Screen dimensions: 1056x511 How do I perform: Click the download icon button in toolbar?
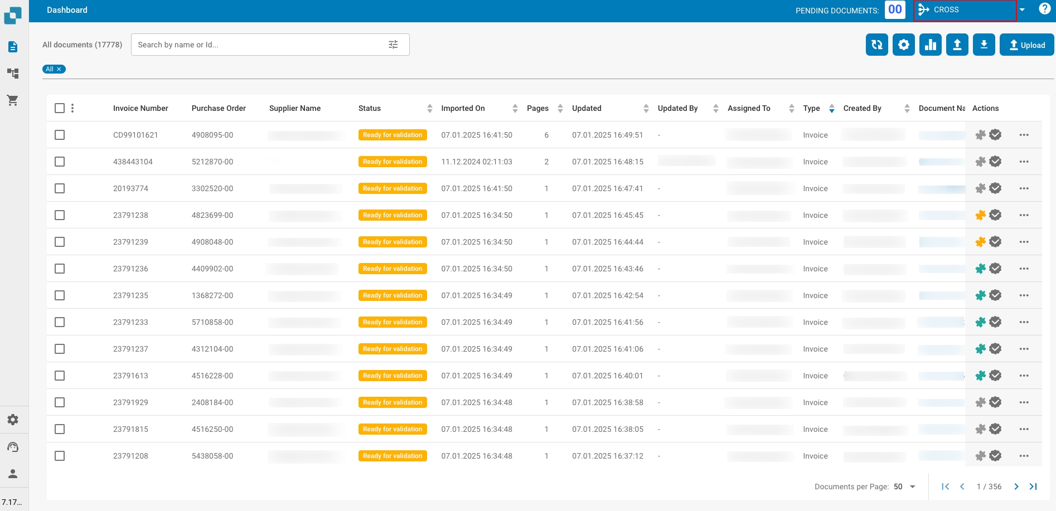984,45
